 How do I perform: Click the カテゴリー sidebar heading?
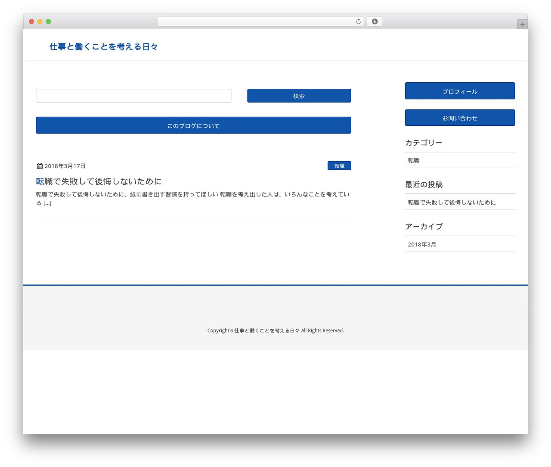pos(424,143)
